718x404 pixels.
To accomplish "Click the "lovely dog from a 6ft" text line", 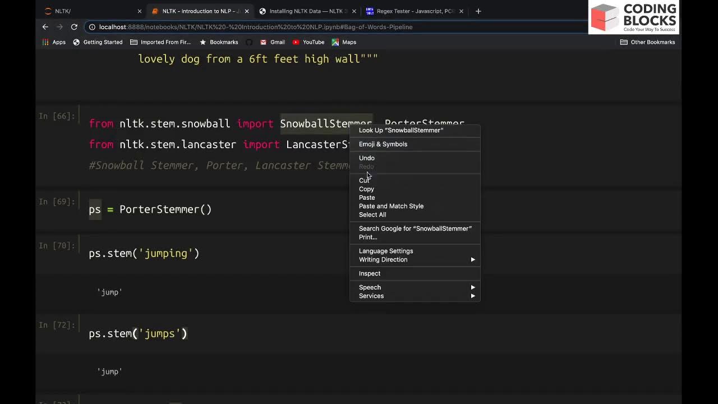I will click(258, 58).
